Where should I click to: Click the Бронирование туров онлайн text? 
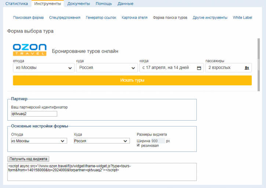(x=85, y=51)
